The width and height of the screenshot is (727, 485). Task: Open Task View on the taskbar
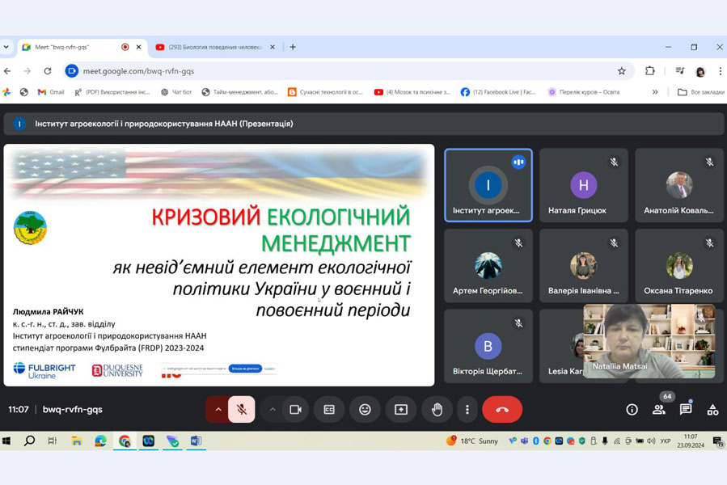pos(53,441)
